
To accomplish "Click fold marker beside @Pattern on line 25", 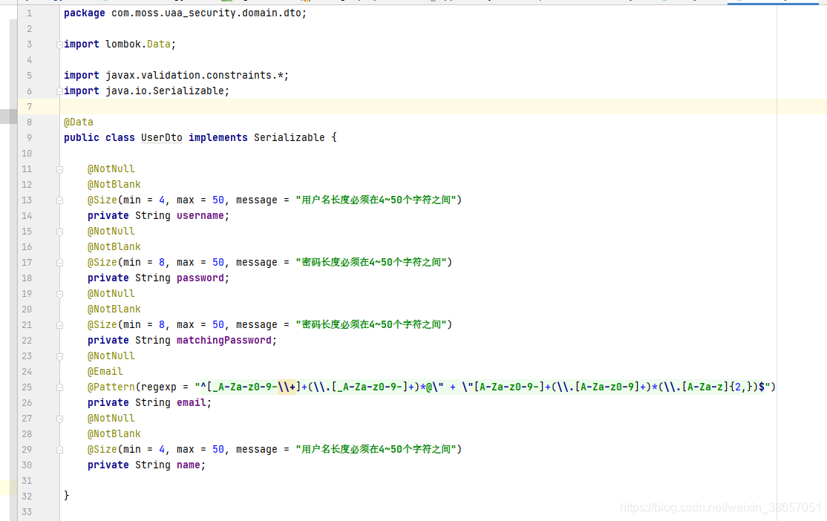I will [59, 387].
